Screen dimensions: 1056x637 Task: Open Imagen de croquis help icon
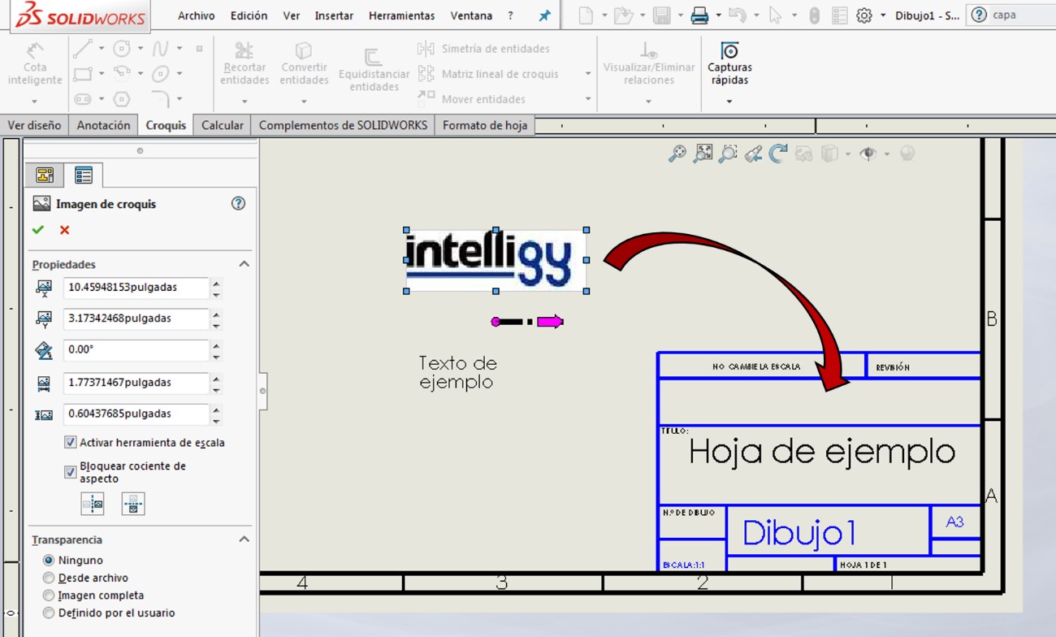238,203
